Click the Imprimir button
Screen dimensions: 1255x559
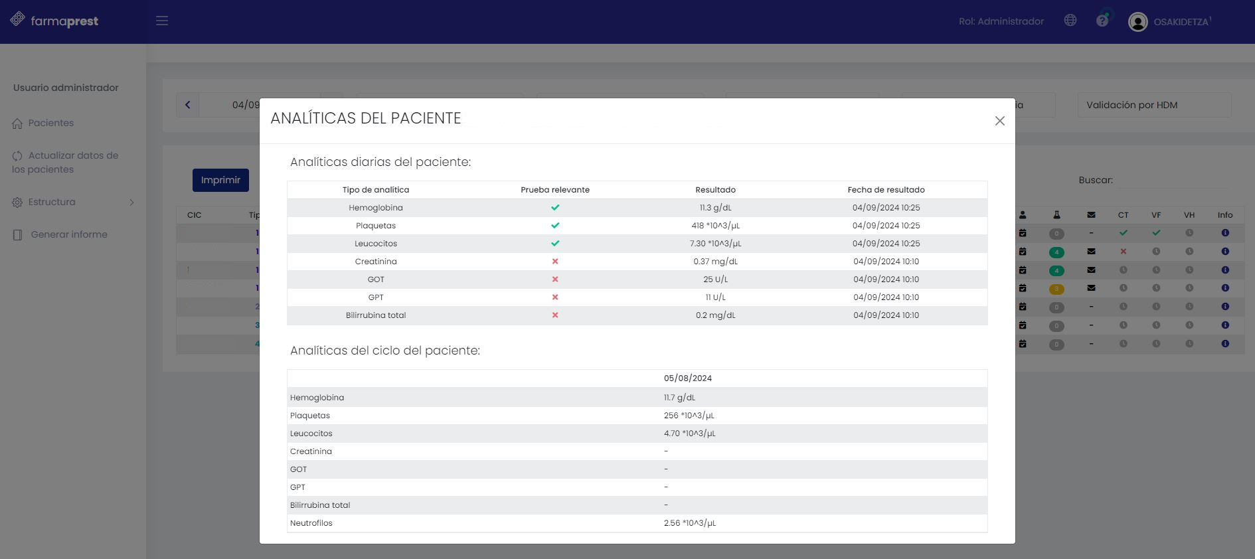click(x=220, y=180)
